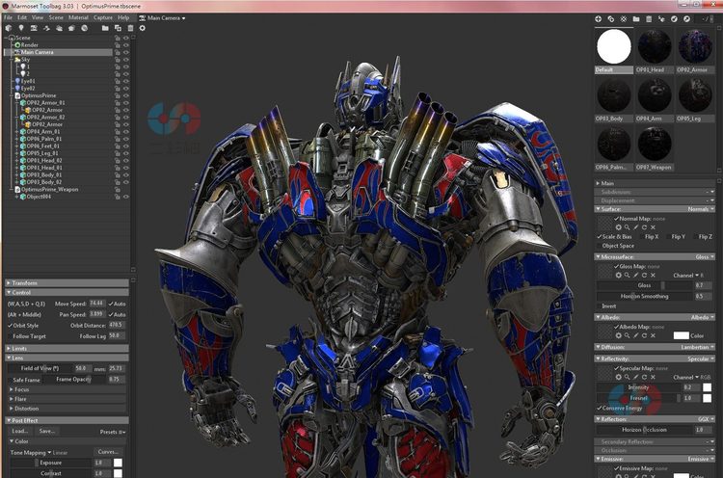
Task: Expand the Transform section
Action: (x=67, y=283)
